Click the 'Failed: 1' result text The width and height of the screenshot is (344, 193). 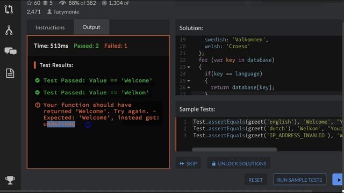(116, 46)
